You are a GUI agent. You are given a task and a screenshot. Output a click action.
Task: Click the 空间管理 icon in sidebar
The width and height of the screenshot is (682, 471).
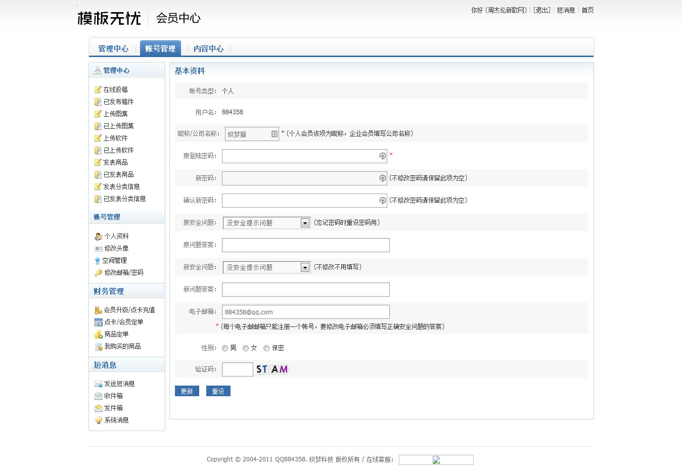coord(98,261)
